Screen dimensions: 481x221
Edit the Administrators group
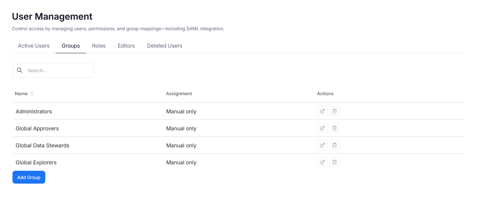(322, 111)
